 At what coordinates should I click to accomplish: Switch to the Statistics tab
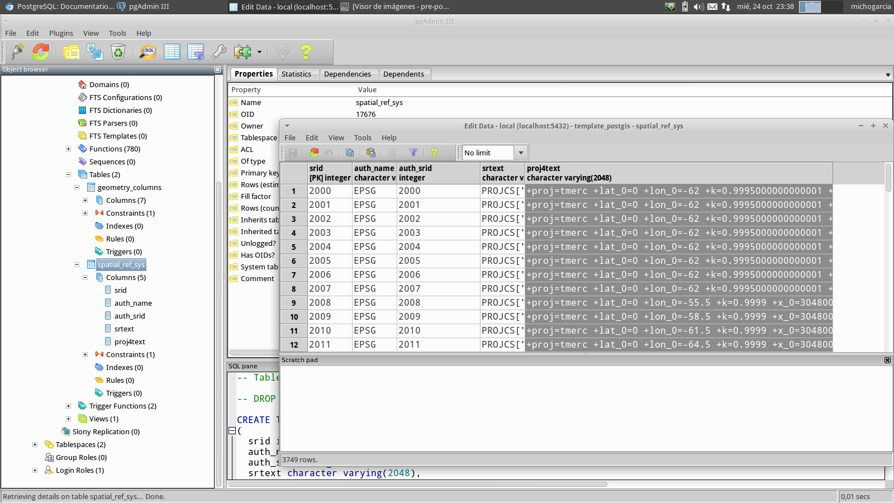pyautogui.click(x=296, y=74)
